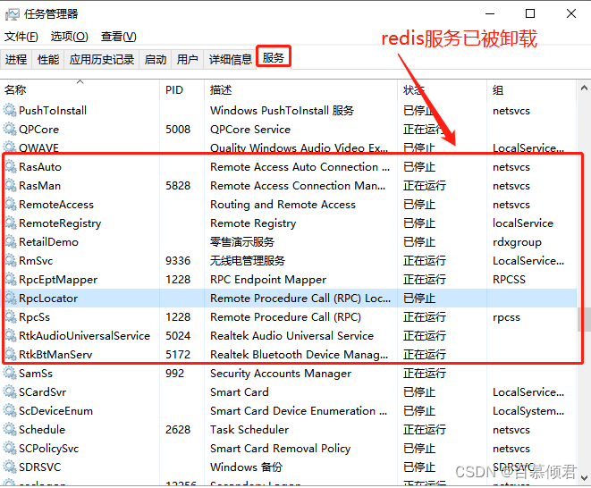Switch to the 性能 tab
The width and height of the screenshot is (591, 488).
point(48,59)
